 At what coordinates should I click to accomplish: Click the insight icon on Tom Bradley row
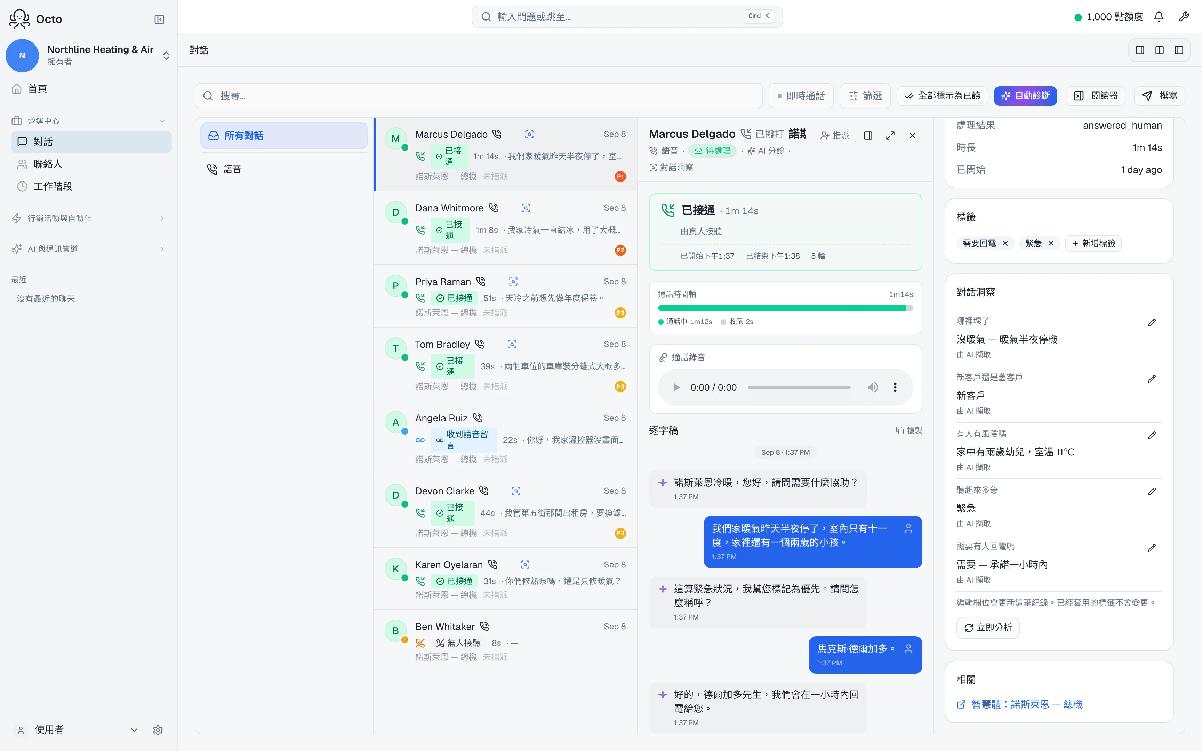pyautogui.click(x=512, y=344)
